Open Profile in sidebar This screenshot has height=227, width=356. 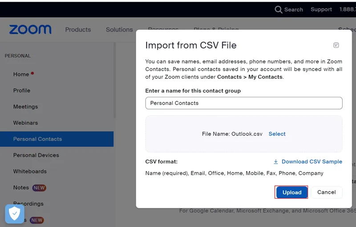21,90
